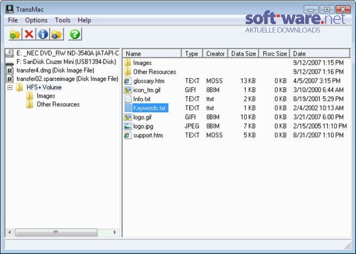Sort by the Type column header
356x254 pixels.
click(192, 53)
